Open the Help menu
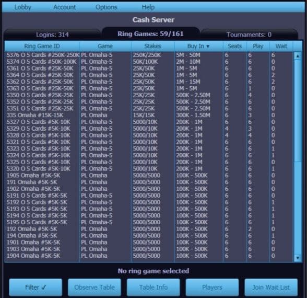 point(148,7)
